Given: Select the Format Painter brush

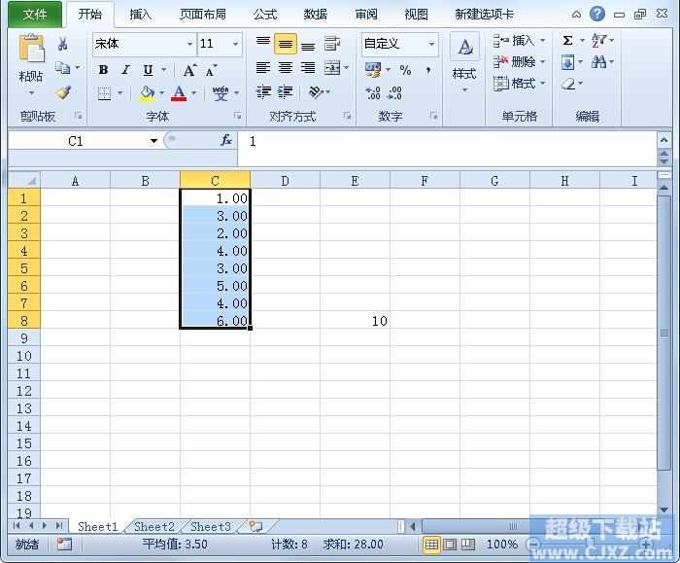Looking at the screenshot, I should click(x=64, y=92).
